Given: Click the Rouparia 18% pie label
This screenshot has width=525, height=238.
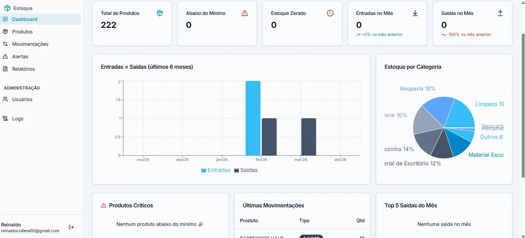Looking at the screenshot, I should (x=418, y=89).
